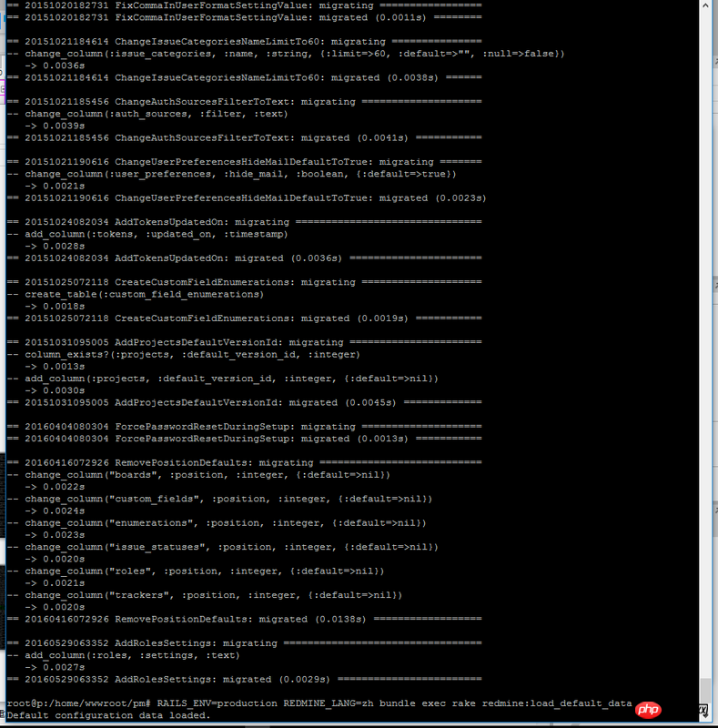Screen dimensions: 718x728
Task: Click 'Default configuration data loaded.' output line
Action: coord(108,715)
